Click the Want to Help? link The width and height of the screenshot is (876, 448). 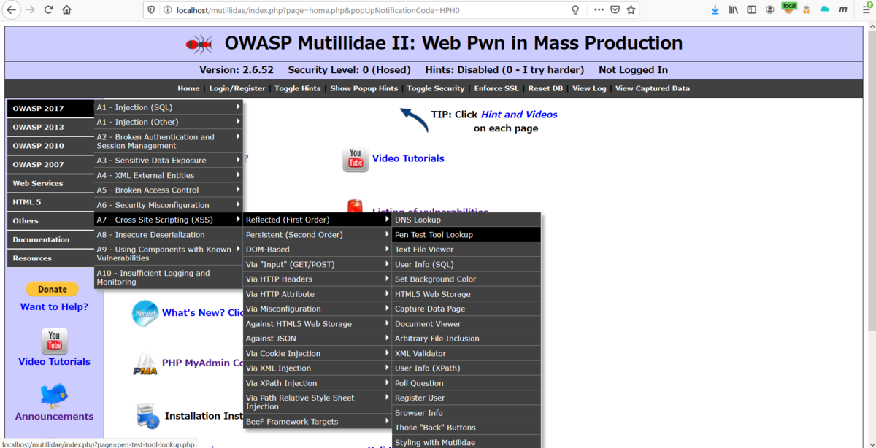(54, 306)
